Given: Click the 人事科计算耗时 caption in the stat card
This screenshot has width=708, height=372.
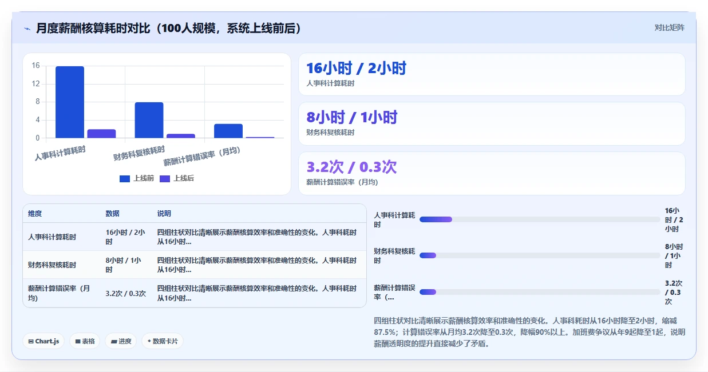Looking at the screenshot, I should pos(330,83).
